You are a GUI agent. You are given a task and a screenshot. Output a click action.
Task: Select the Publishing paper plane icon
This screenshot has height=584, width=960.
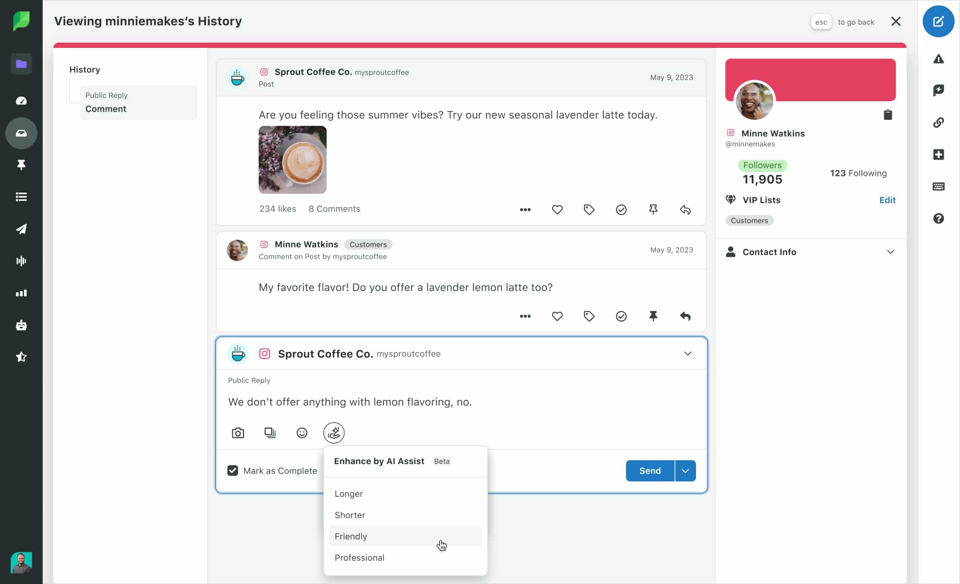pos(21,229)
